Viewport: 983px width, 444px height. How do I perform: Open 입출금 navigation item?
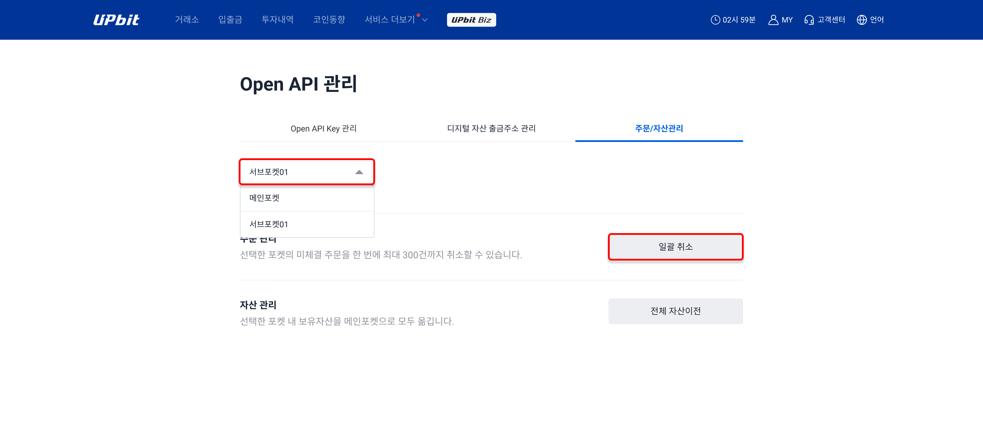pyautogui.click(x=230, y=20)
